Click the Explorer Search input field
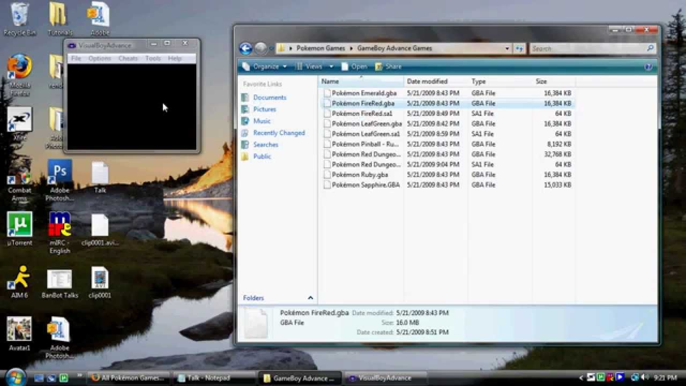The image size is (686, 386). coord(588,48)
